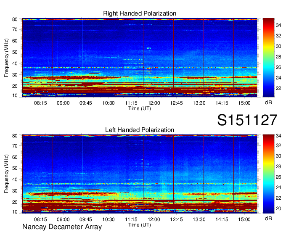Click the 12:00 time tick on the Right Handed plot
286x232 pixels.
tap(154, 103)
